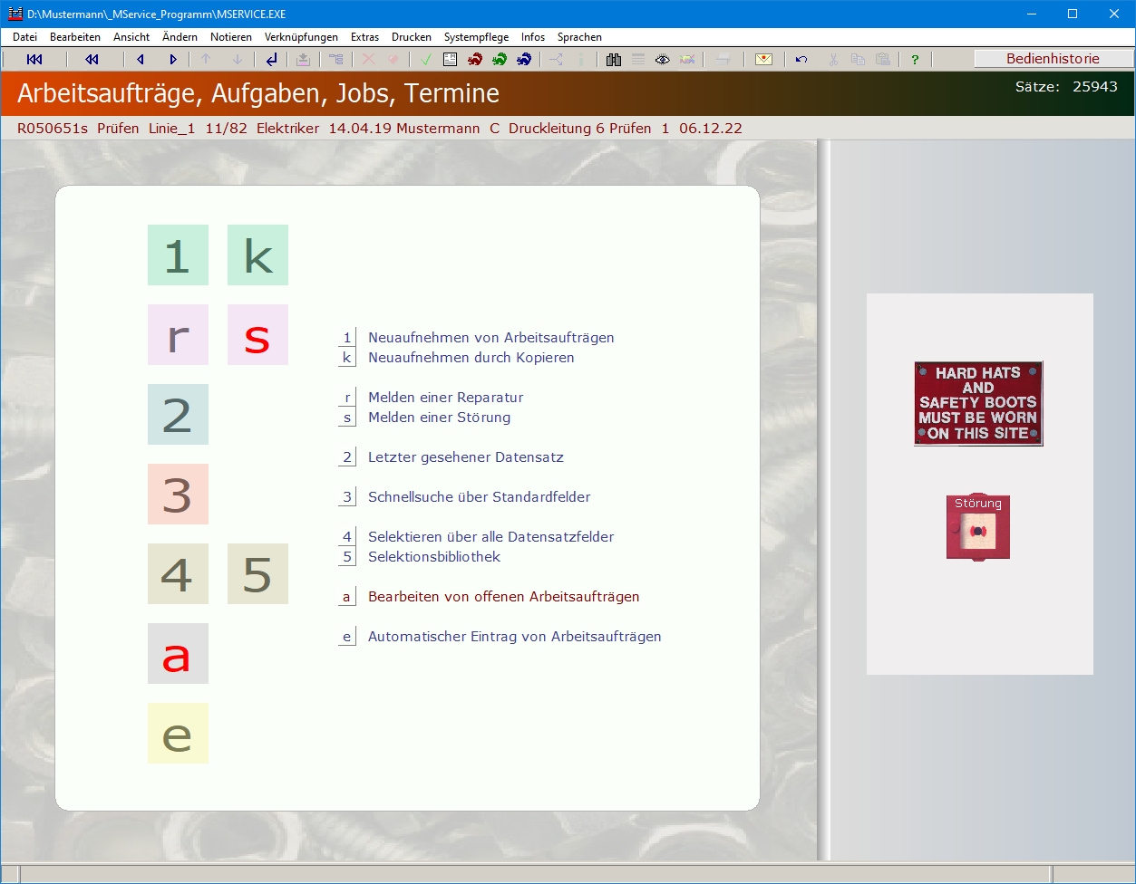The image size is (1136, 884).
Task: Click the large pink '3' tile
Action: point(178,495)
